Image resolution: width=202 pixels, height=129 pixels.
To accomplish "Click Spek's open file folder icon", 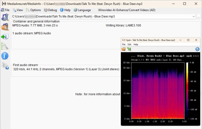I will pos(124,49).
